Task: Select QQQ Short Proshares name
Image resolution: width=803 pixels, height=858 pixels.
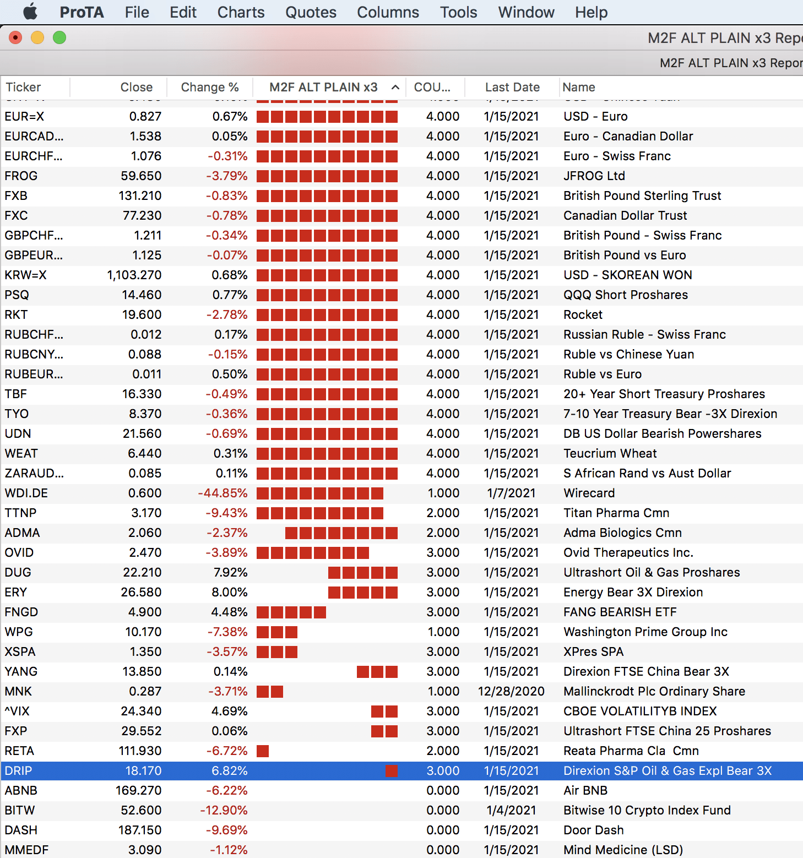Action: click(x=626, y=295)
